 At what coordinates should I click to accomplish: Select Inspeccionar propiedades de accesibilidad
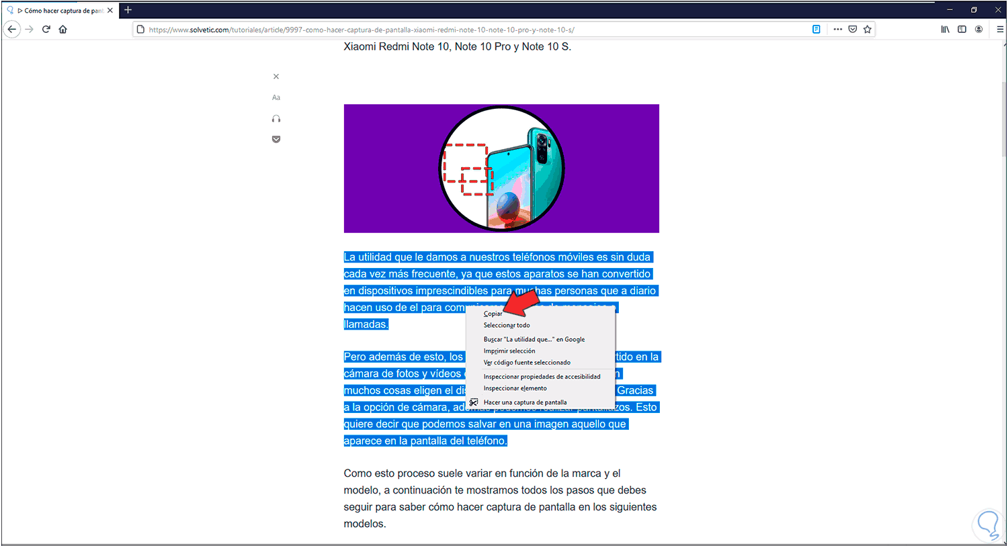[x=540, y=377]
